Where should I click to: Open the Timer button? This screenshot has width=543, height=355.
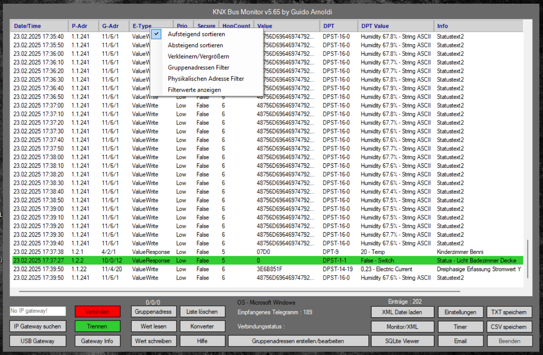click(460, 327)
